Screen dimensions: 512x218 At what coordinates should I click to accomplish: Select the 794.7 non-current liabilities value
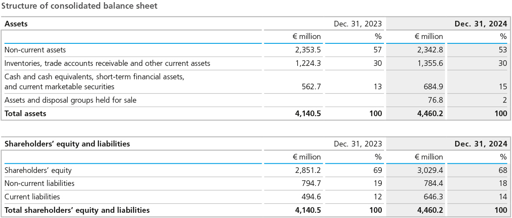(311, 183)
